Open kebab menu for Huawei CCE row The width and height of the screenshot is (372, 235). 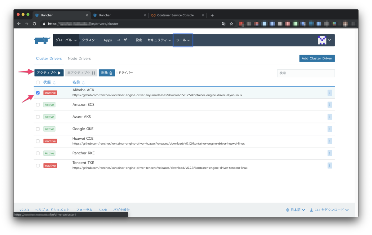coord(330,141)
